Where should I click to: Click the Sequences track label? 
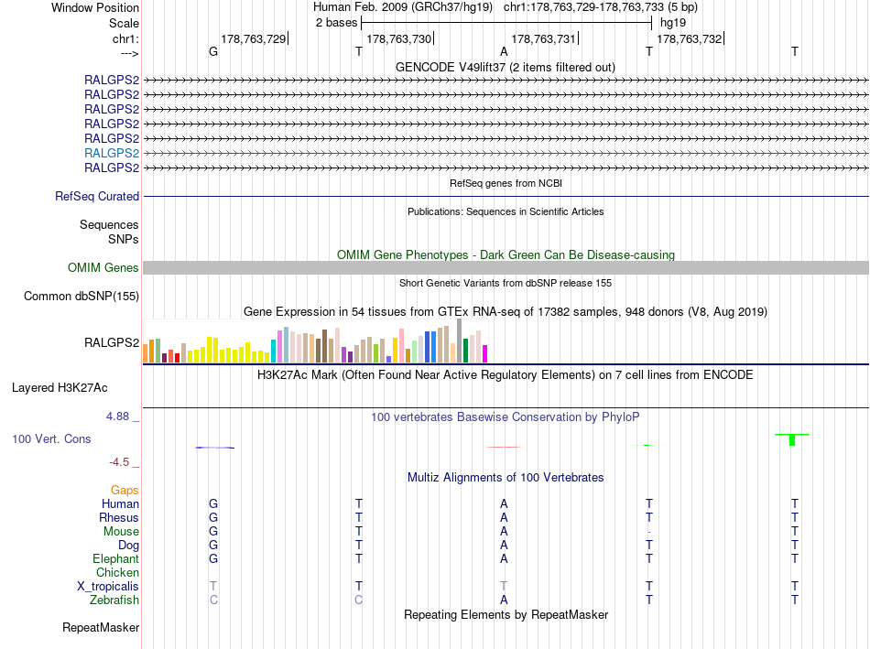click(x=109, y=224)
